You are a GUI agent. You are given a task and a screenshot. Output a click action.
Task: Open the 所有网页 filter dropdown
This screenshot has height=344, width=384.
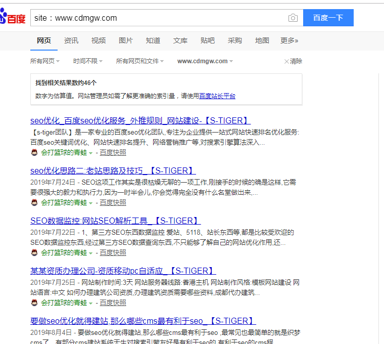(x=45, y=61)
